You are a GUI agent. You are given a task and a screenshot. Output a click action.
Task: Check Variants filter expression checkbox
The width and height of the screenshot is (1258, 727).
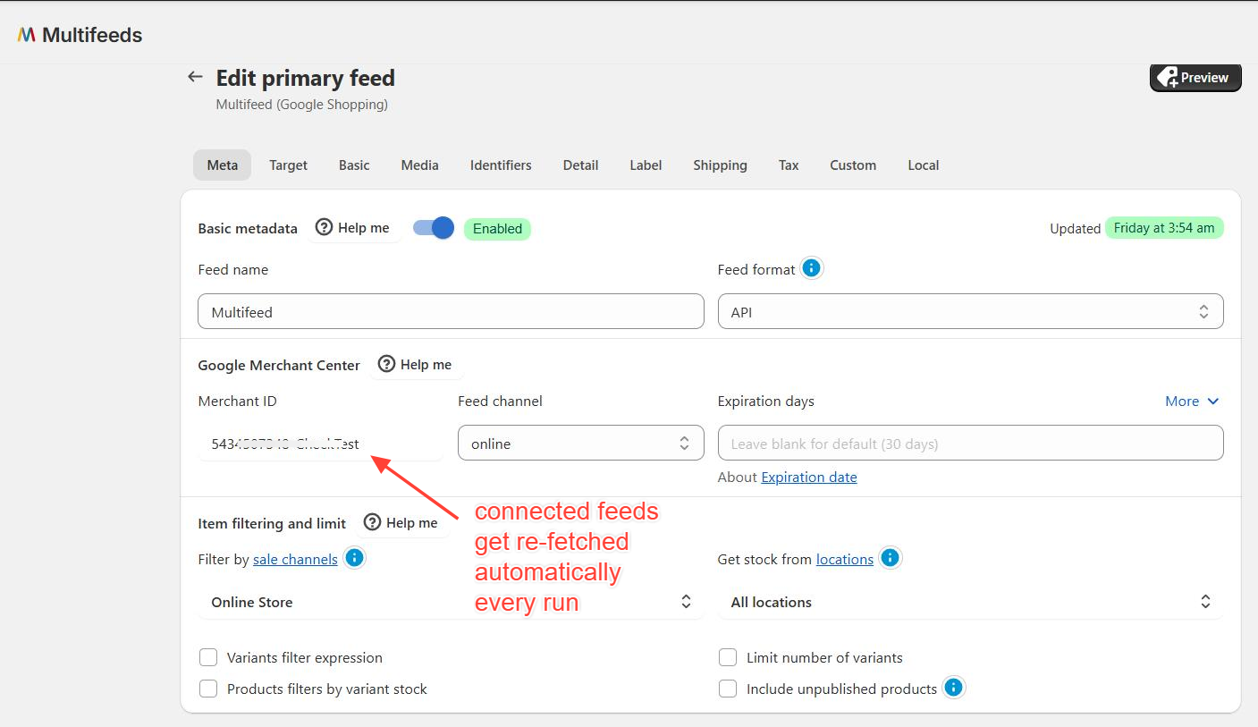(x=208, y=658)
